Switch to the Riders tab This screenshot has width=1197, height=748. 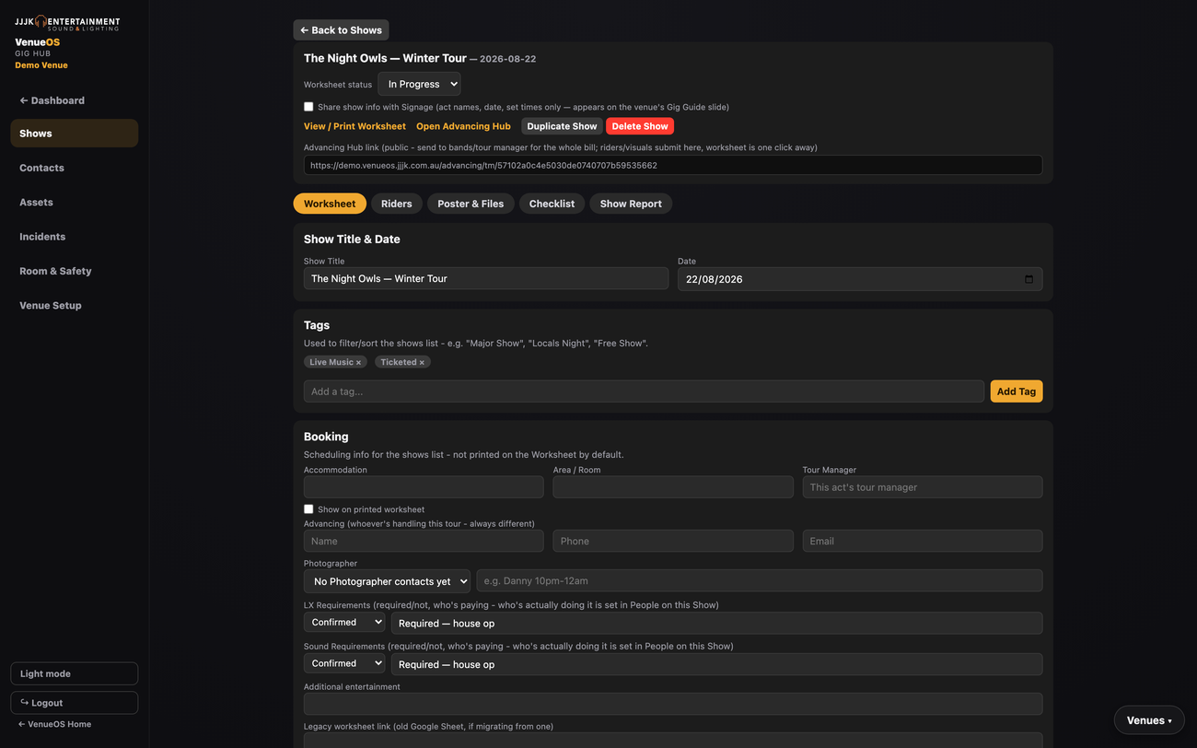[397, 204]
